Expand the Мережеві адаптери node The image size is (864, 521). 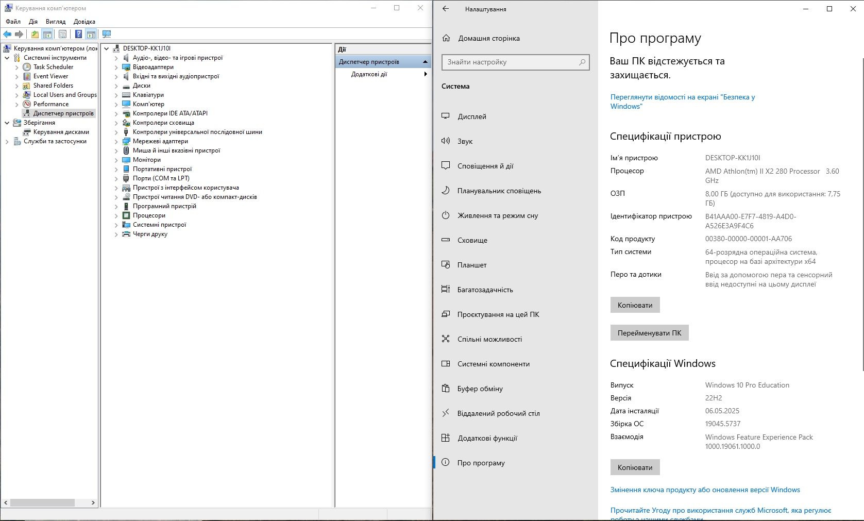click(x=116, y=142)
